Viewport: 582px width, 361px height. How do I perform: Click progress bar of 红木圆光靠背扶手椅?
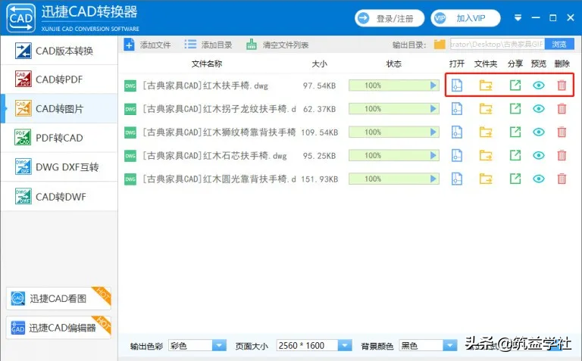pos(394,179)
